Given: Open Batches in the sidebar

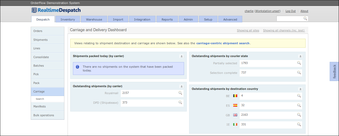Looking at the screenshot, I should (x=48, y=66).
